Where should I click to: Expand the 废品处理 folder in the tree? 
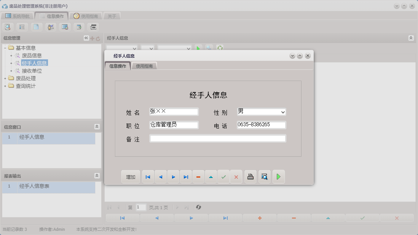click(6, 78)
